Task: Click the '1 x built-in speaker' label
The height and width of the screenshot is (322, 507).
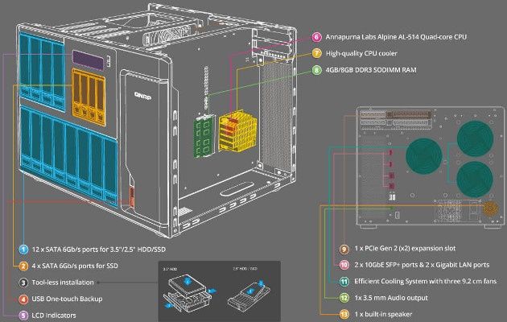Action: click(383, 314)
